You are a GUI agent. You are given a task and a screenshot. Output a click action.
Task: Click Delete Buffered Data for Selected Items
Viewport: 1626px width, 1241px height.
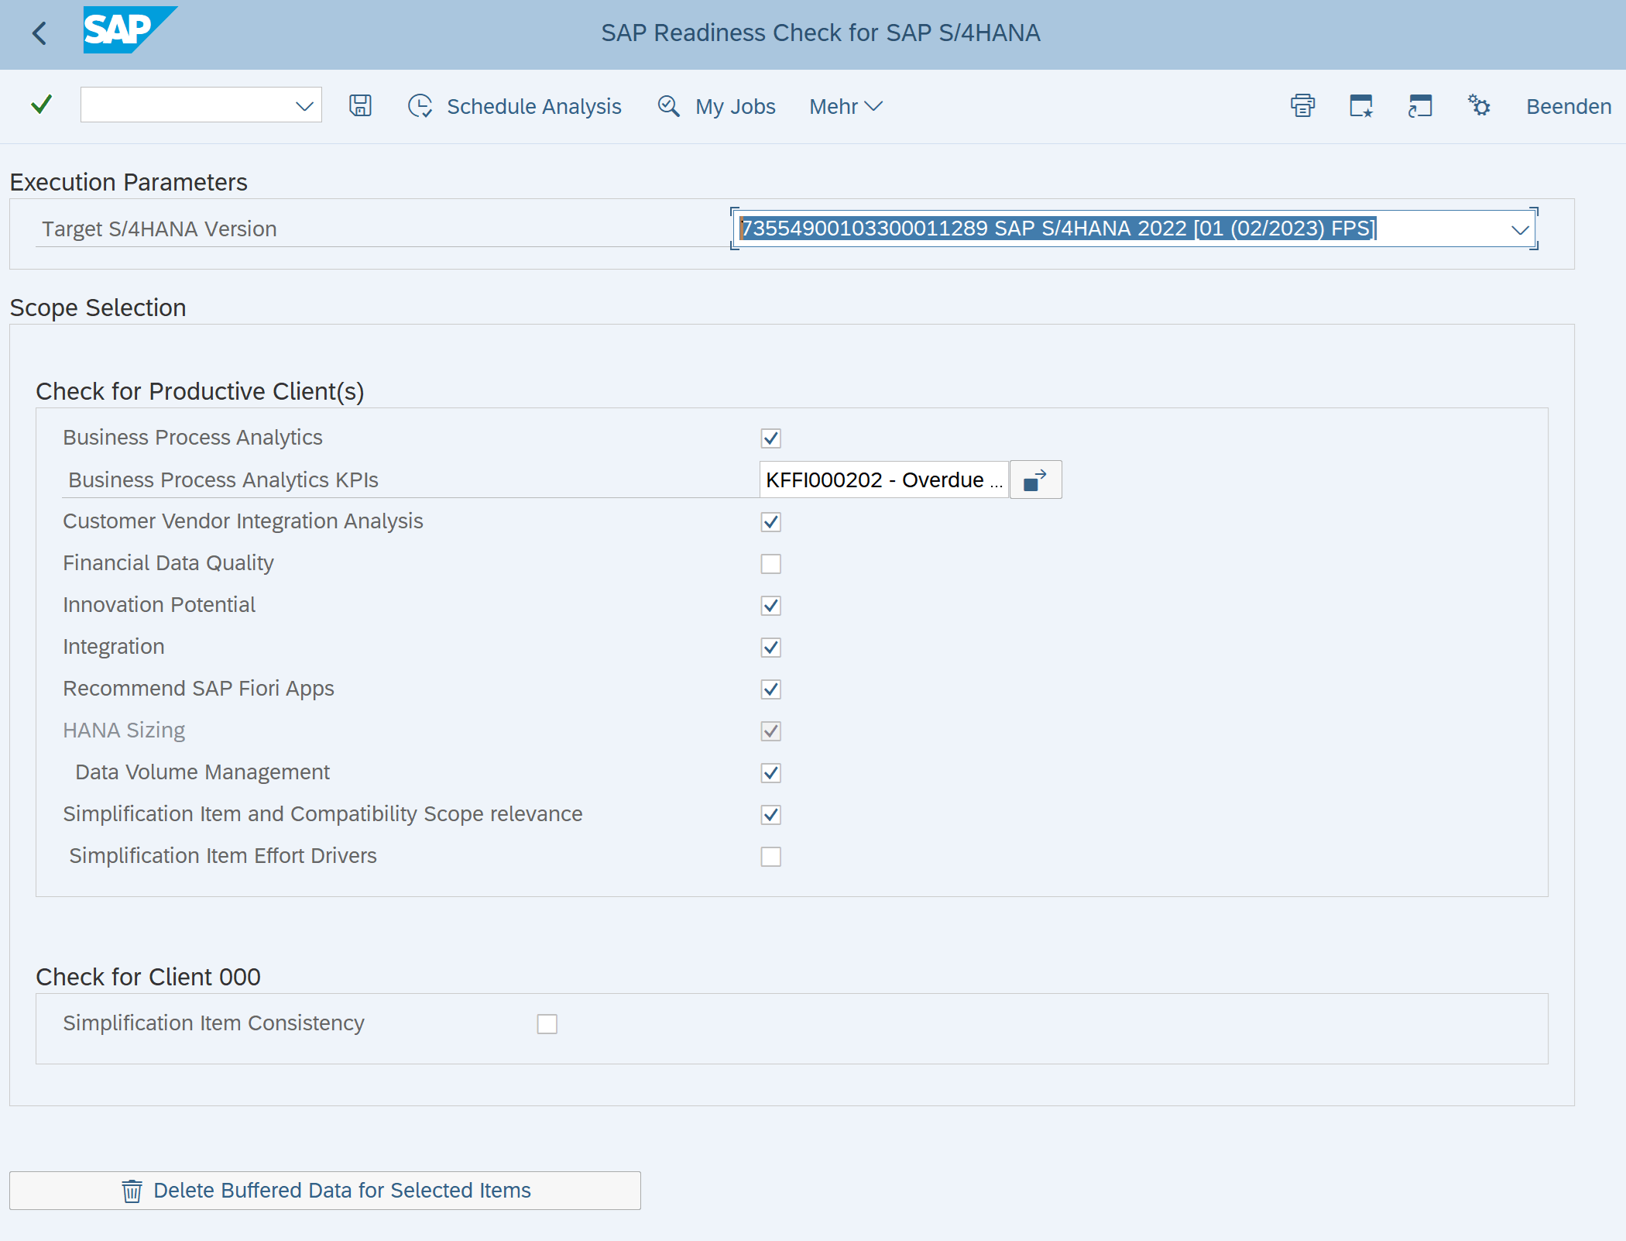325,1191
